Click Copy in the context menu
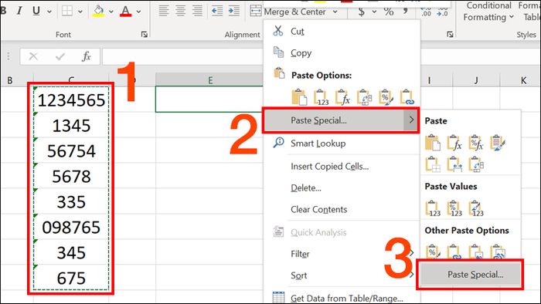Viewport: 541px width, 304px height. point(301,53)
